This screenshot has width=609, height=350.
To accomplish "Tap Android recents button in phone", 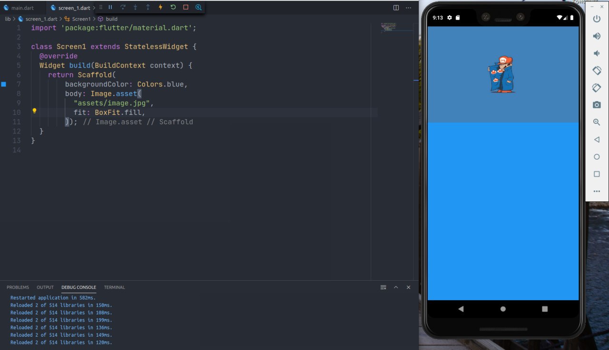I will (545, 309).
